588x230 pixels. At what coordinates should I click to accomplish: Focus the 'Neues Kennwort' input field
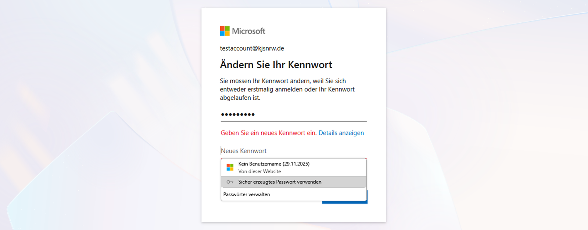[x=293, y=151]
